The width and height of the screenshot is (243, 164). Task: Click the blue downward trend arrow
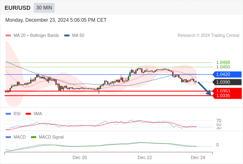(x=205, y=89)
